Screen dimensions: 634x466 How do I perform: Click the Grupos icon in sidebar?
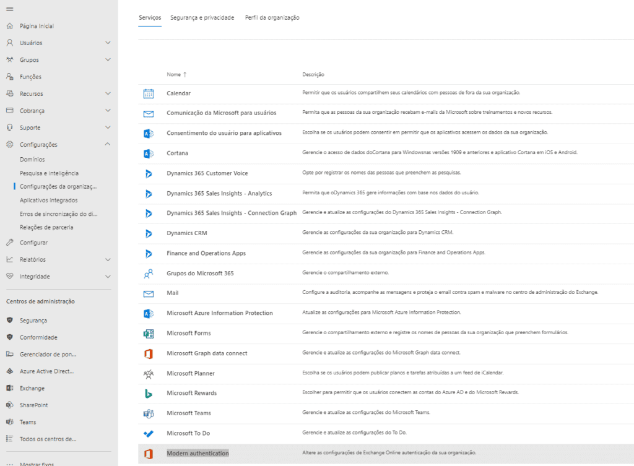click(x=10, y=59)
